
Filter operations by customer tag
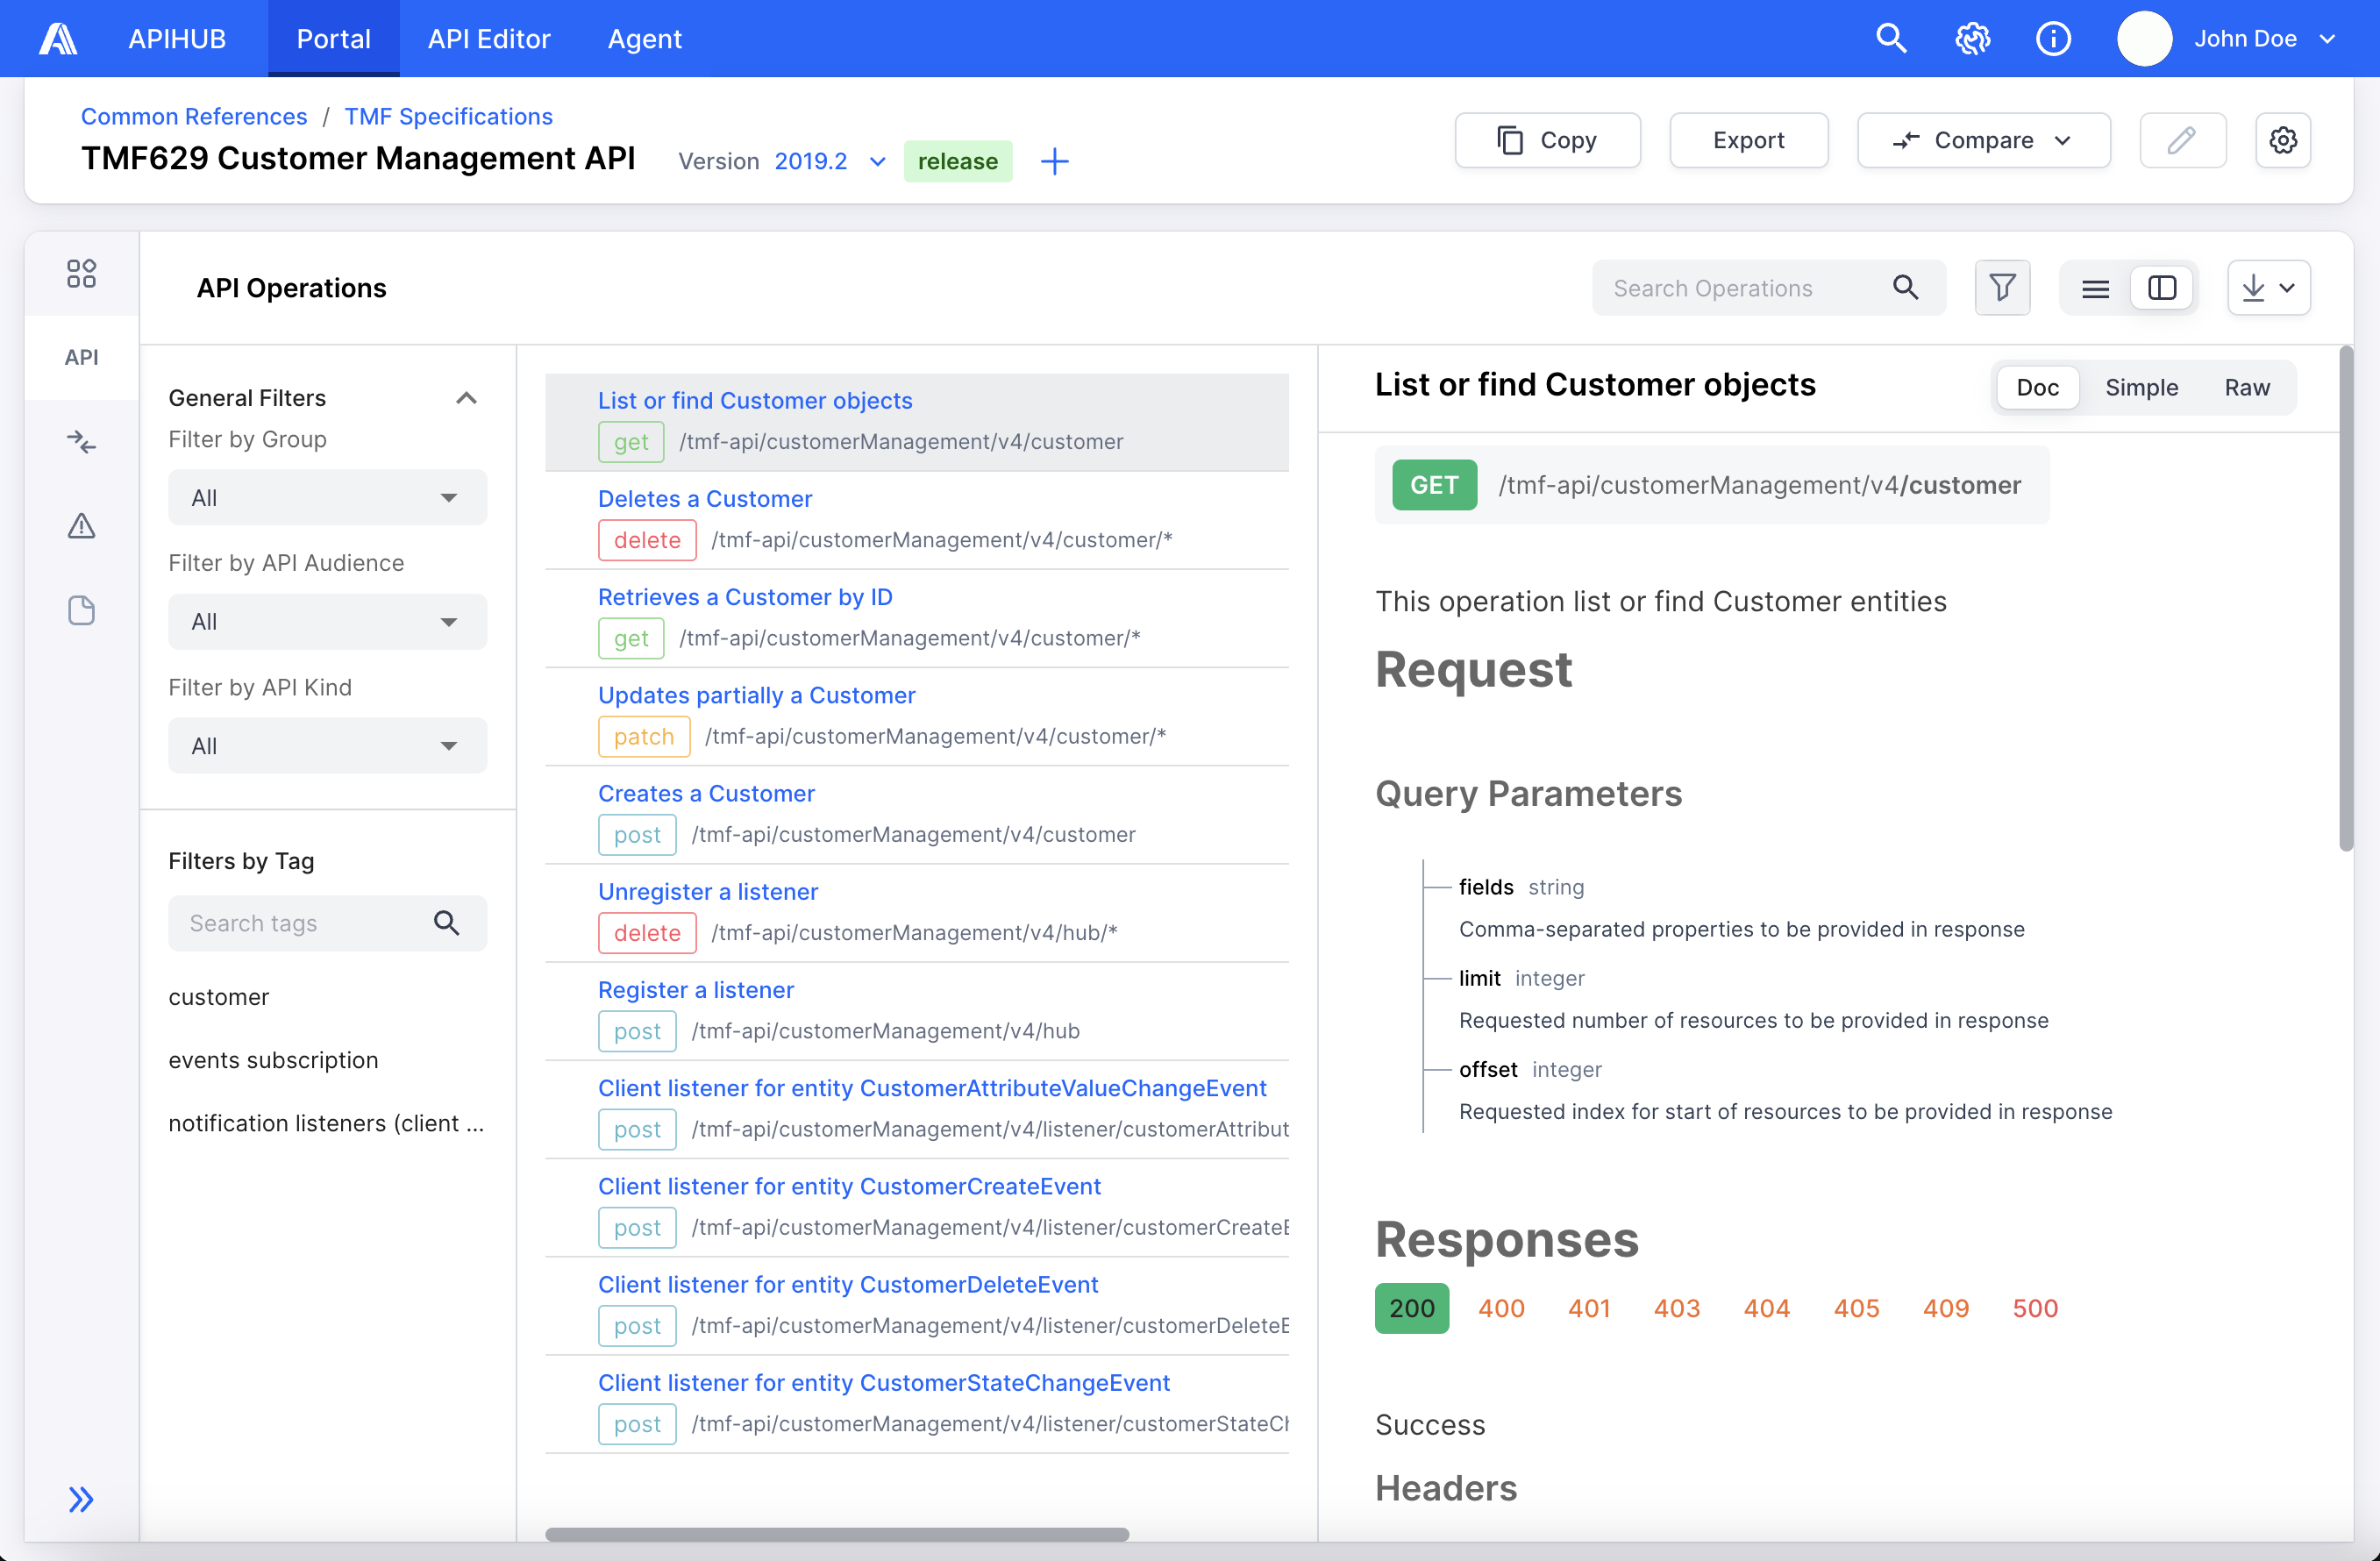[x=218, y=997]
